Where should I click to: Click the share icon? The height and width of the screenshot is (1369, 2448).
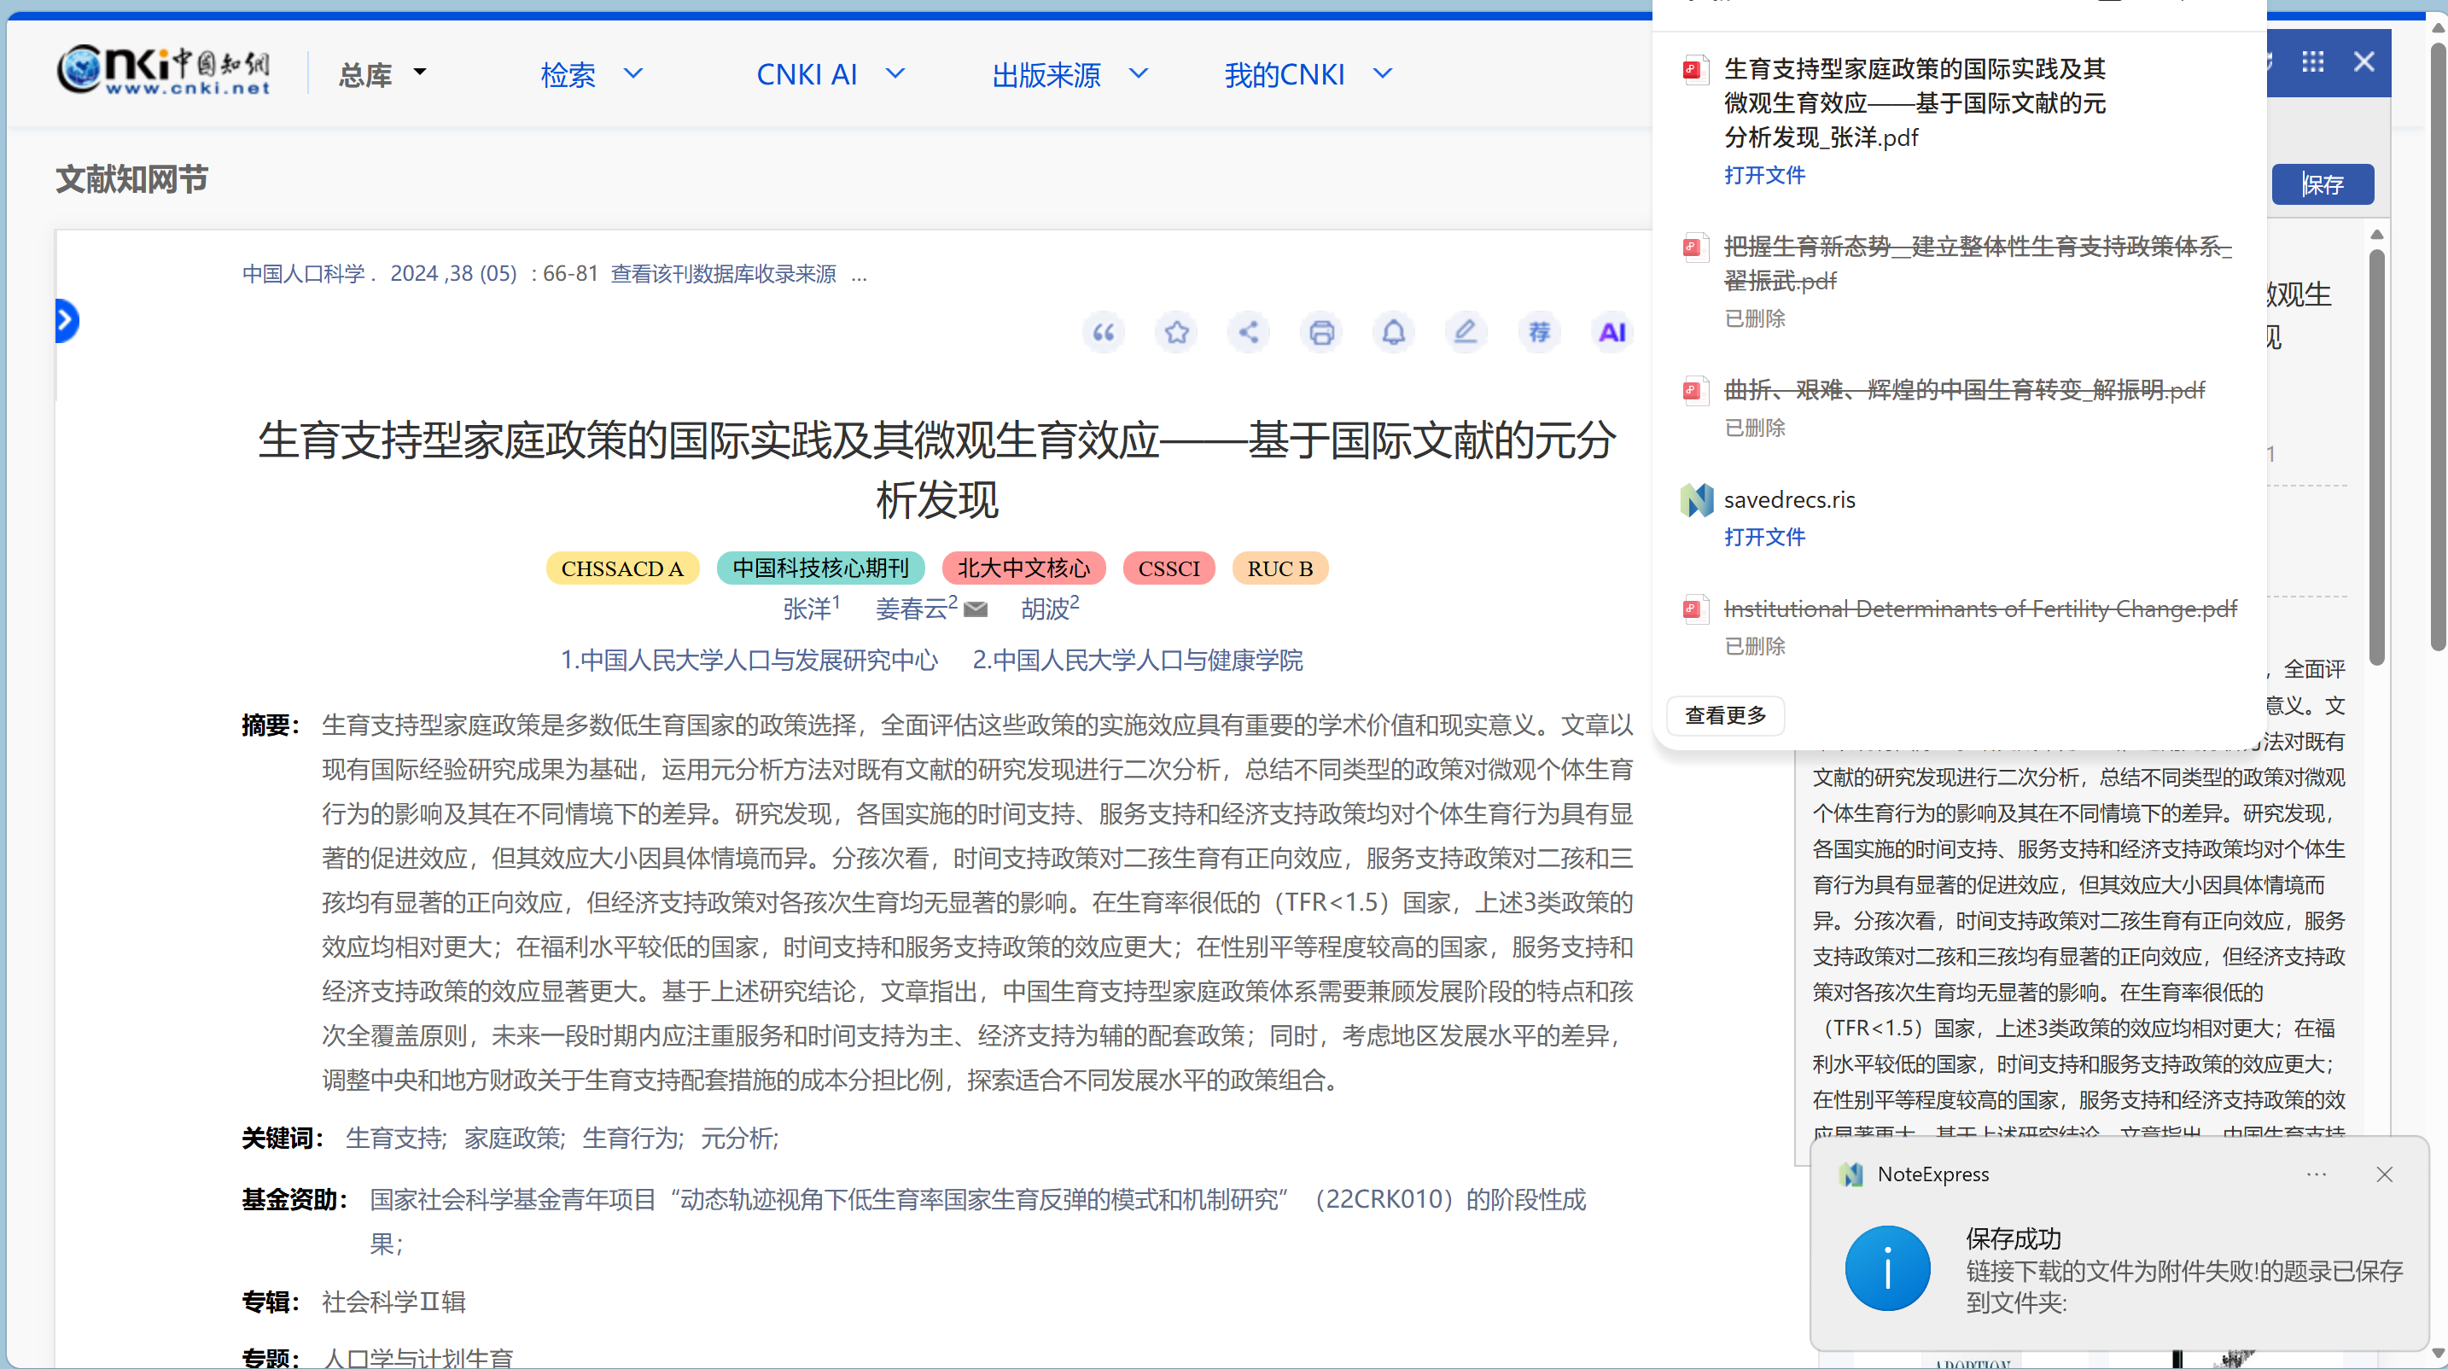coord(1249,333)
